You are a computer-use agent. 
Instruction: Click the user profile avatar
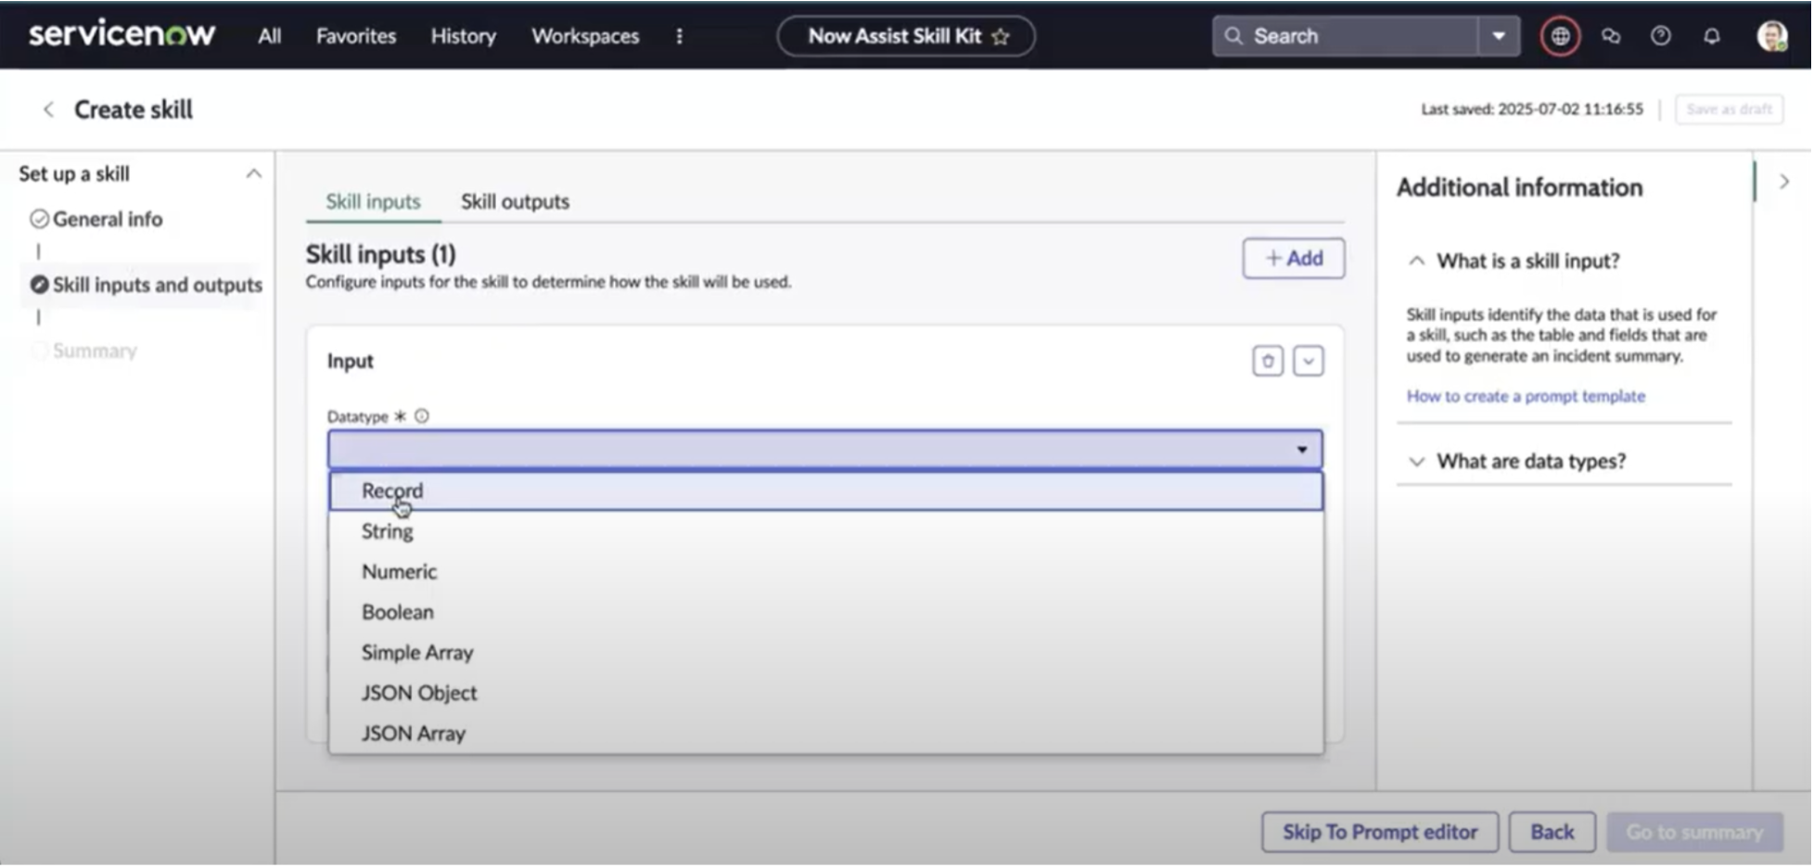point(1771,36)
